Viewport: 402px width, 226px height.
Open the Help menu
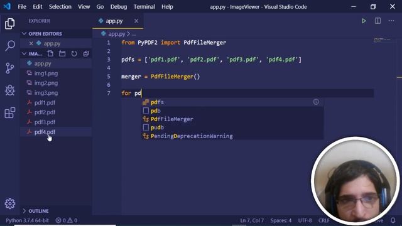tap(167, 7)
